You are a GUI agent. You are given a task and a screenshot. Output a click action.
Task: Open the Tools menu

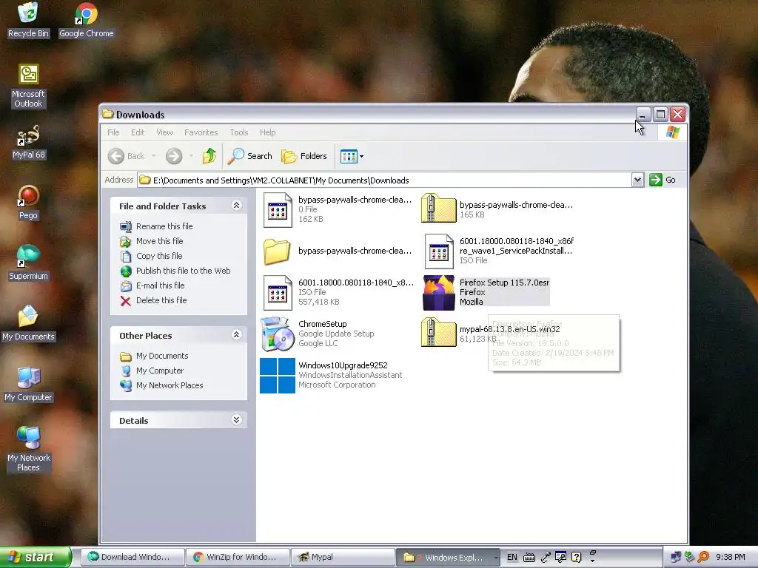click(x=239, y=132)
